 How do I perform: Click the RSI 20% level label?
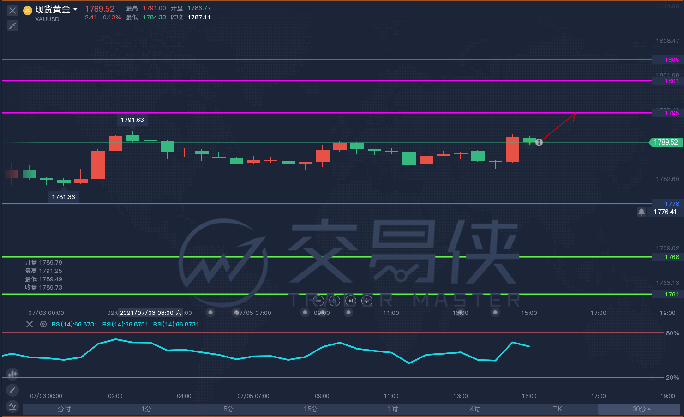pos(672,378)
